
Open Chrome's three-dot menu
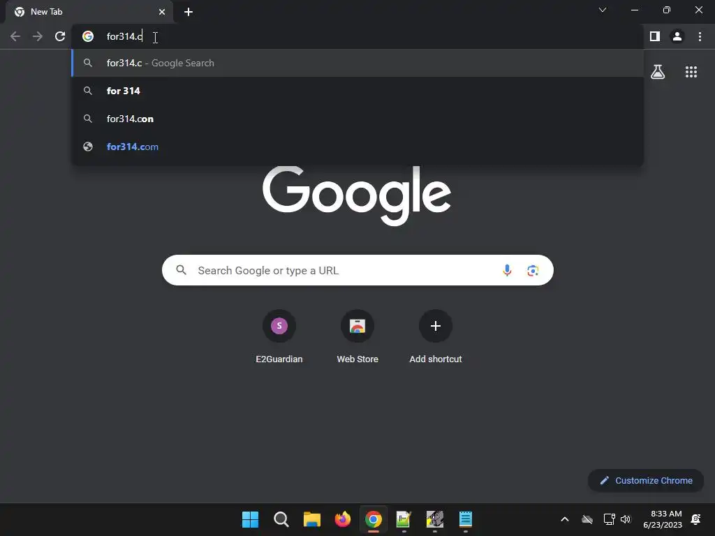700,36
